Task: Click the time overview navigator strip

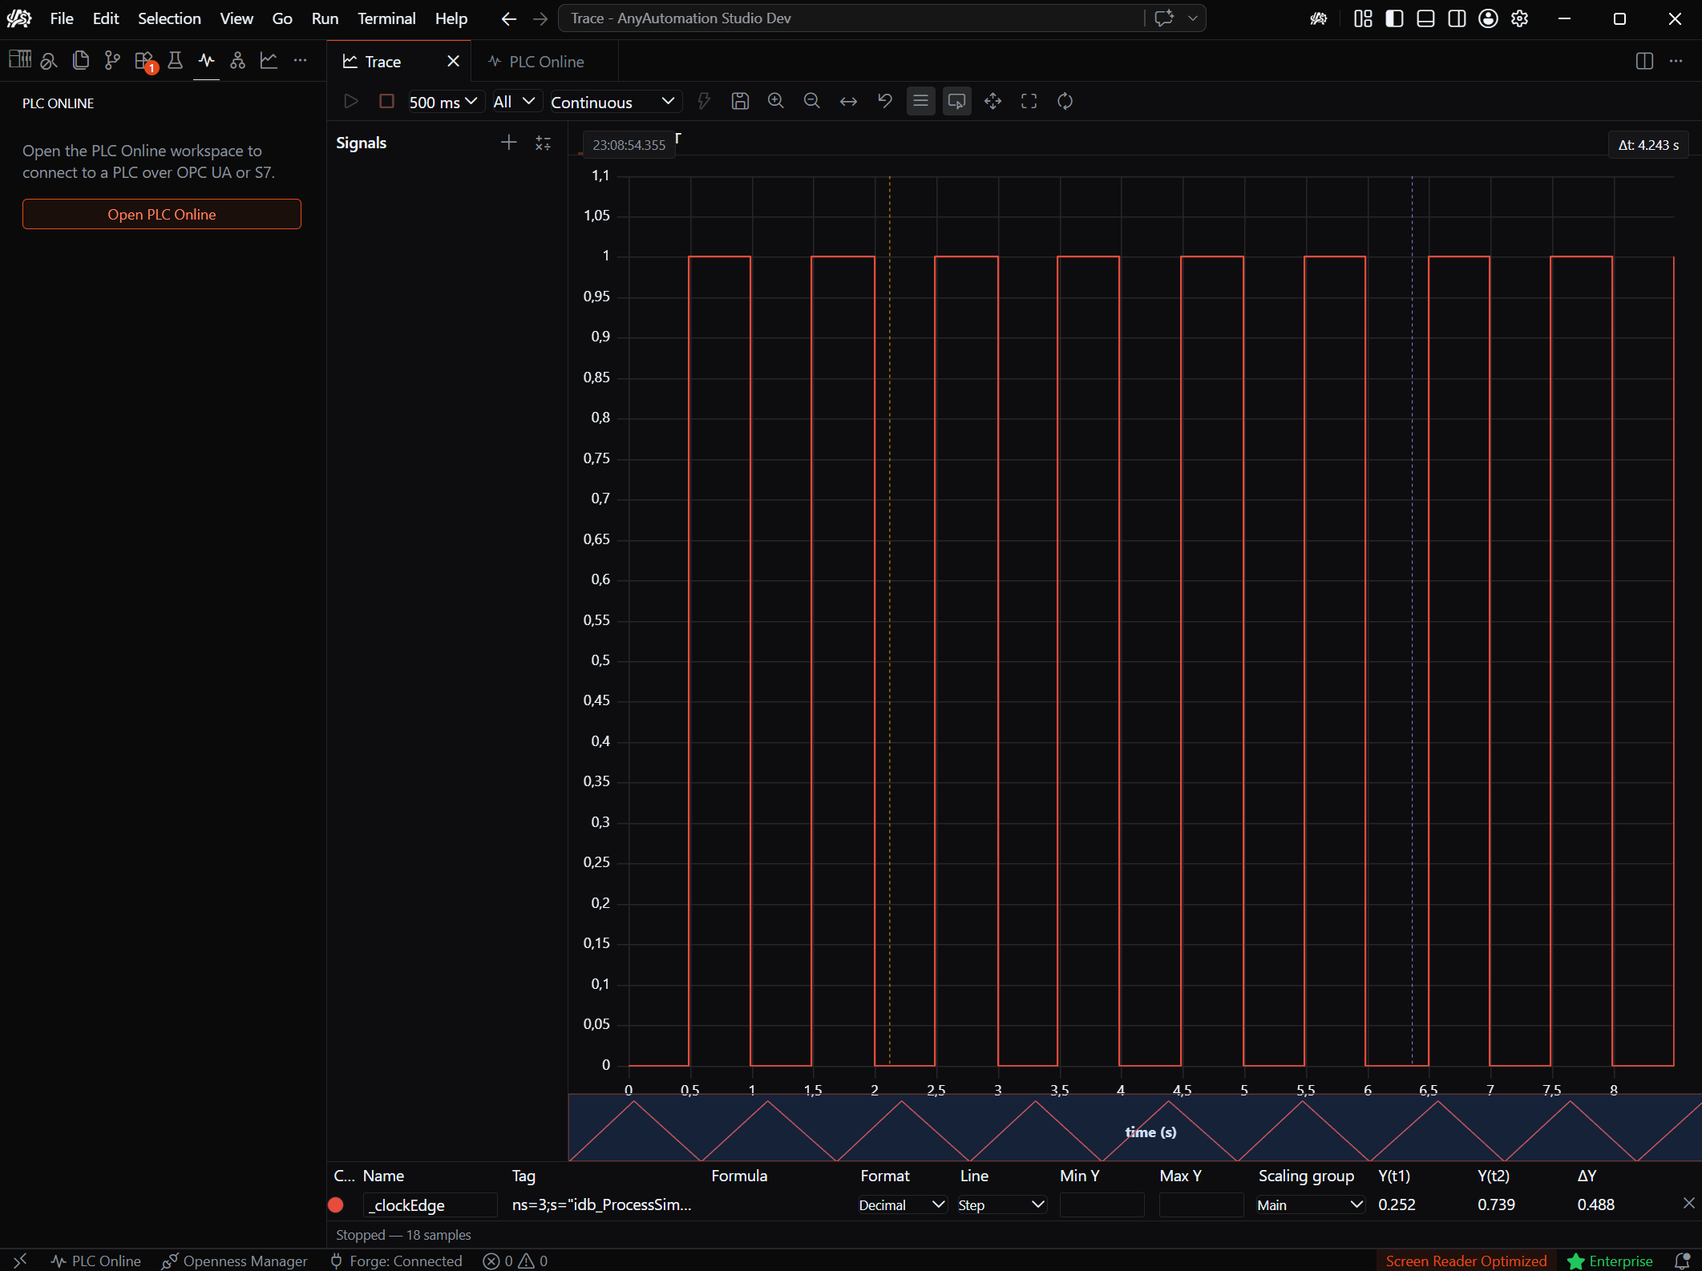Action: [x=1134, y=1128]
